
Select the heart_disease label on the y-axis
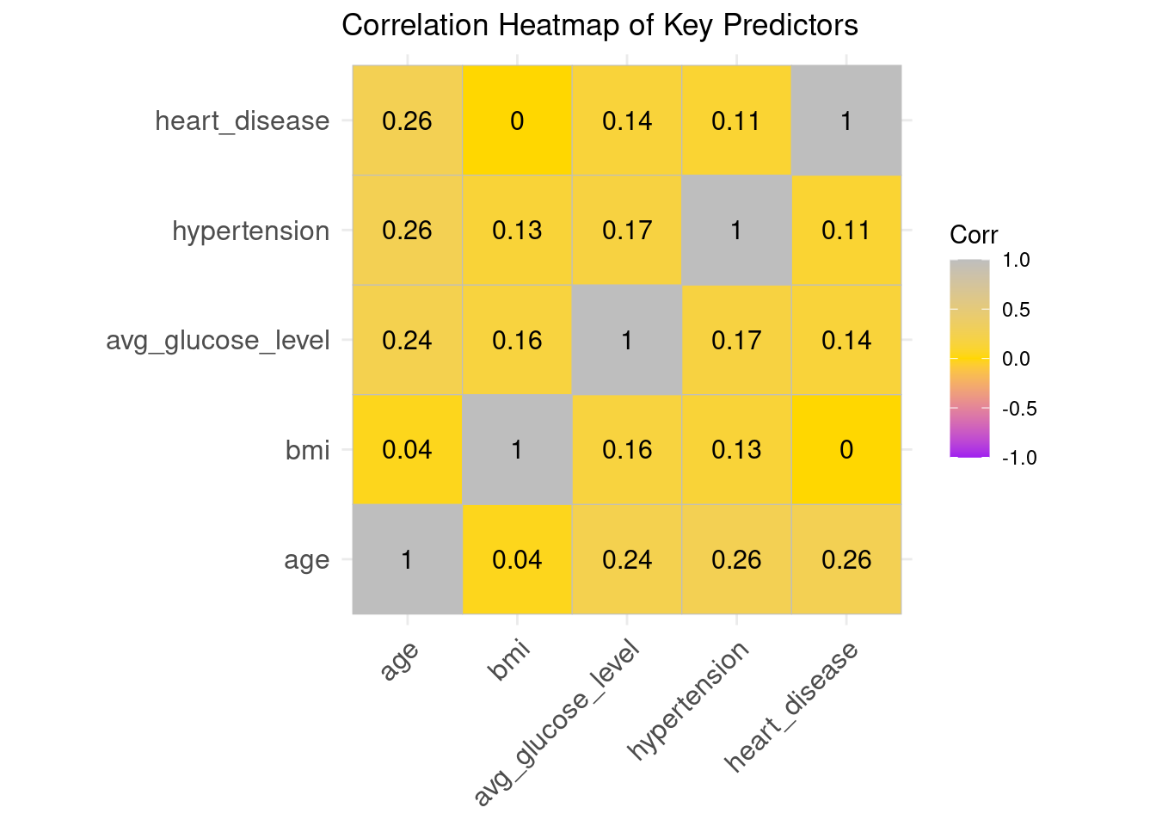click(242, 121)
